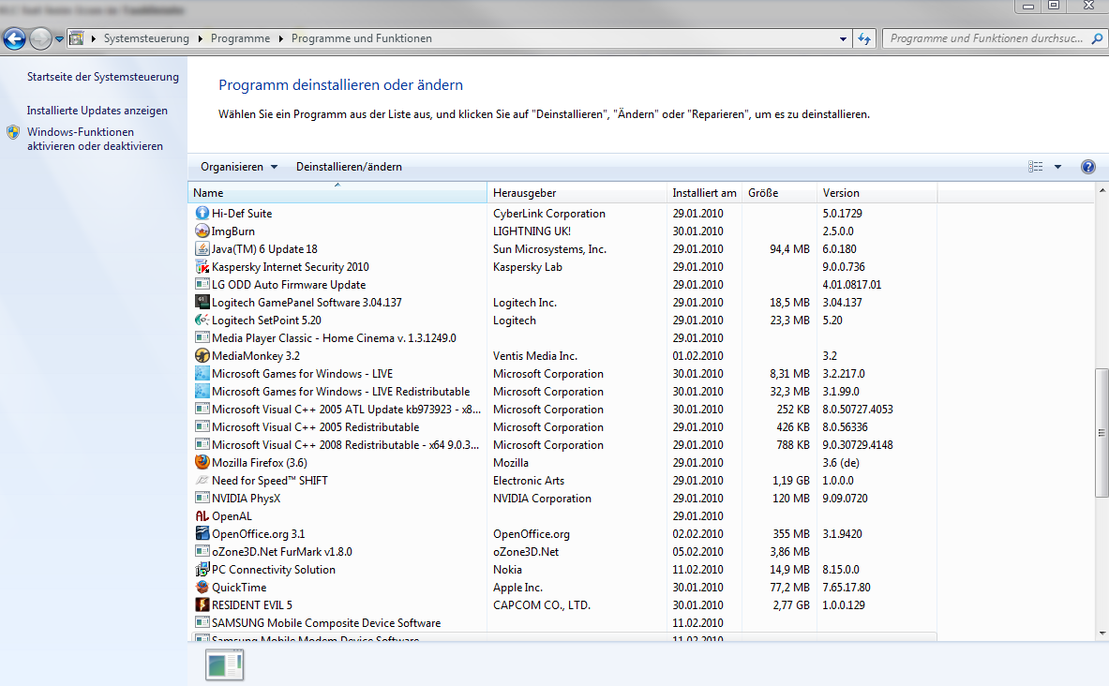Click the Mozilla Firefox (3.6) icon
Image resolution: width=1109 pixels, height=686 pixels.
[202, 463]
